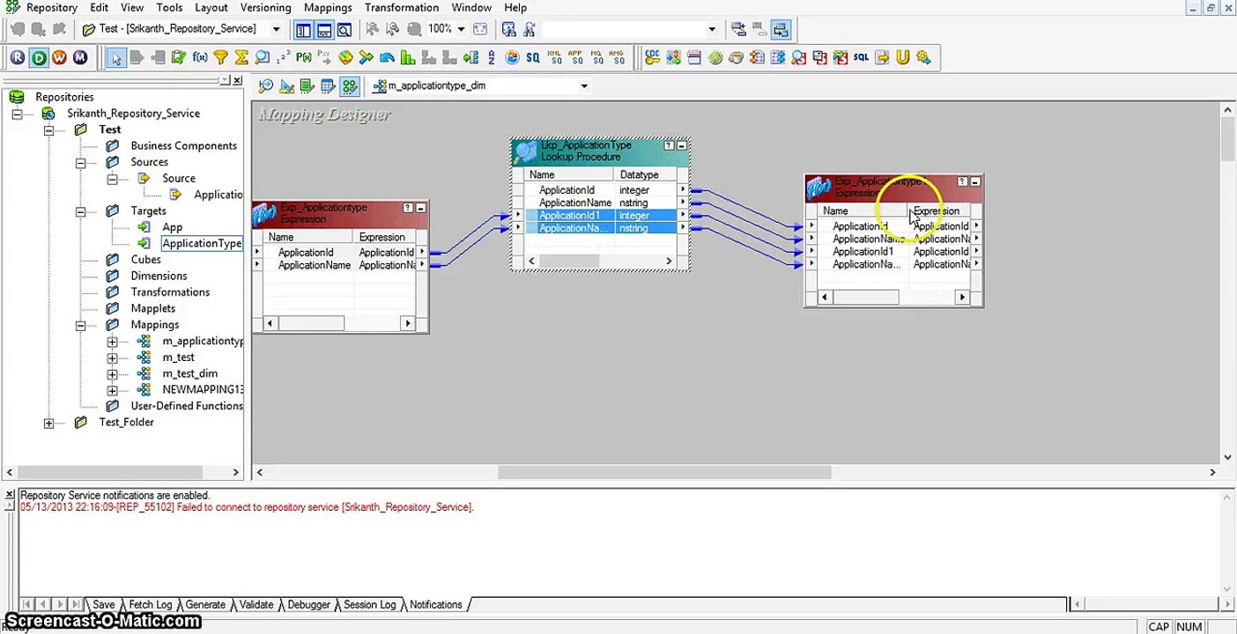Open the 100% zoom level dropdown
1237x634 pixels.
click(x=461, y=29)
